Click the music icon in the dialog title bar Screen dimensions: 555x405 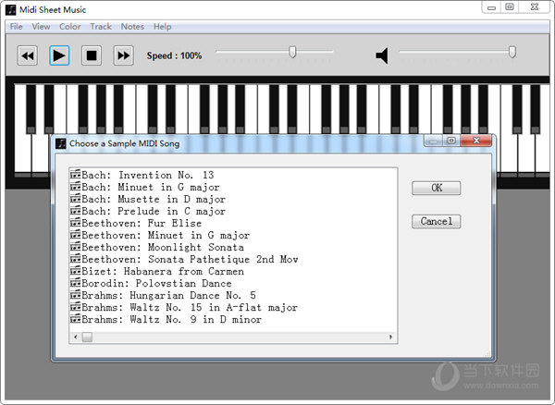click(x=61, y=143)
